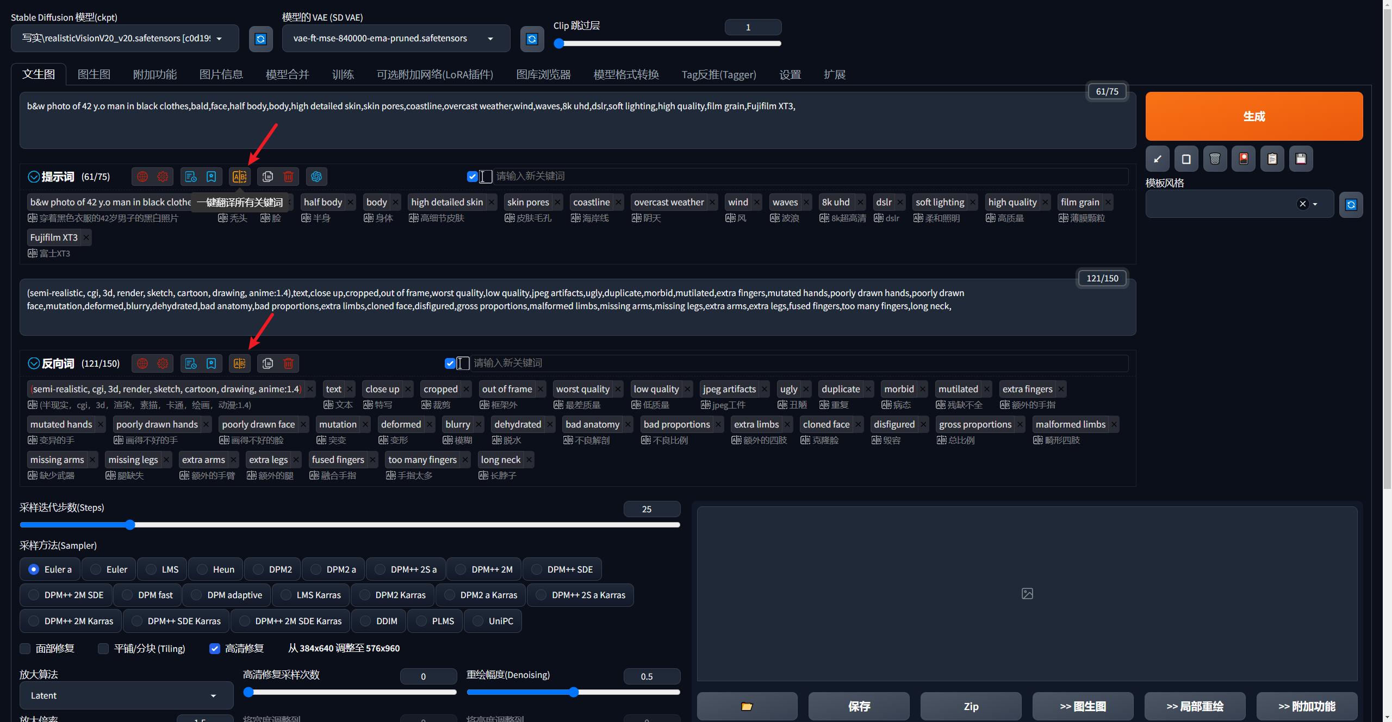Click red trash icon in 反向词 toolbar

point(288,363)
